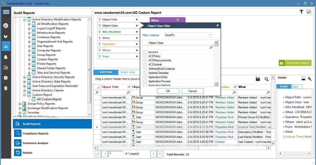Click the scroll down arrow in the Object Class list

pos(216,84)
